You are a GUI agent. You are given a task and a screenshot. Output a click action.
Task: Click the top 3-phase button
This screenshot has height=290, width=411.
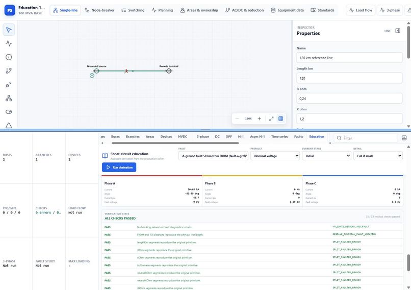[x=390, y=10]
